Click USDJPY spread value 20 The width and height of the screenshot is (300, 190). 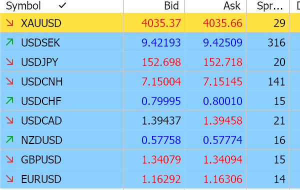279,62
